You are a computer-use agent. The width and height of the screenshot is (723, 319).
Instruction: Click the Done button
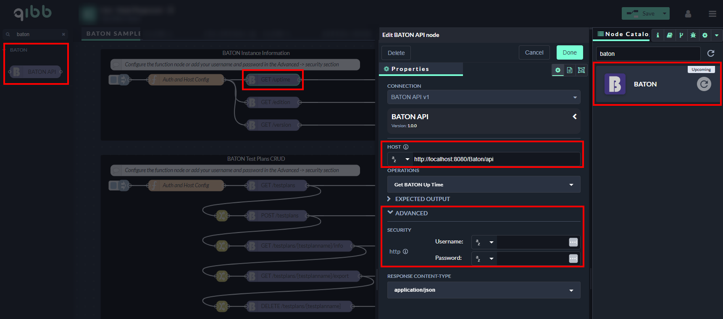coord(570,52)
